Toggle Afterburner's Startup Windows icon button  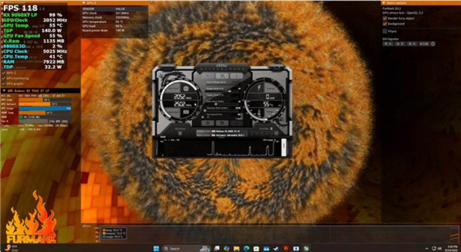coord(180,134)
